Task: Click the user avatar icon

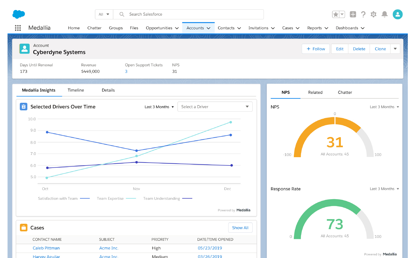Action: pos(398,14)
